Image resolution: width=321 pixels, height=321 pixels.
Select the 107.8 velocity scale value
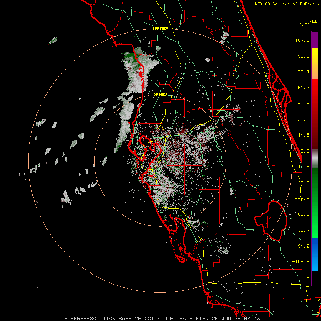(302, 40)
